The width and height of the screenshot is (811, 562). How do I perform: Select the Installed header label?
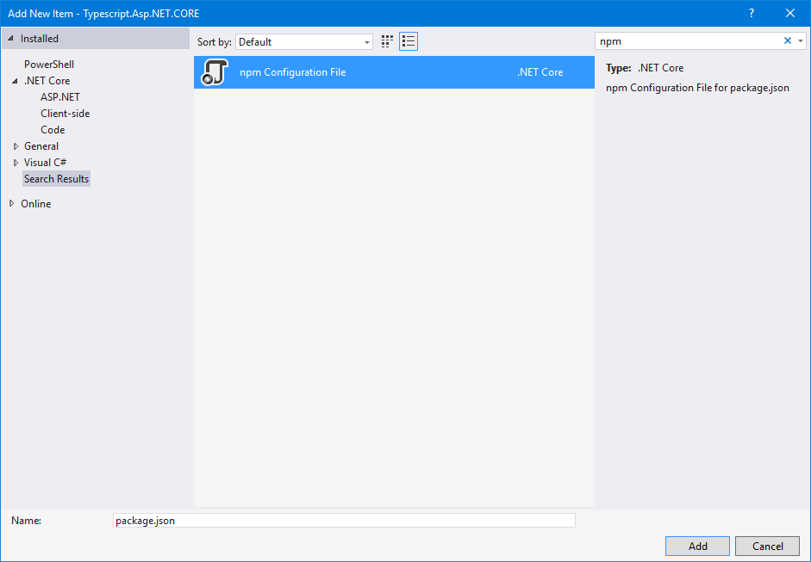tap(40, 39)
